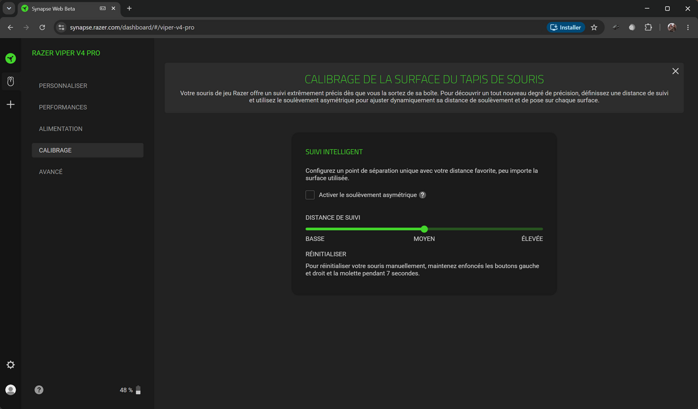Click the battery level icon
698x409 pixels.
[138, 390]
